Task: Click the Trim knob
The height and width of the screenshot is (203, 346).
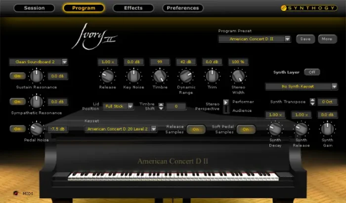Action: coord(212,76)
